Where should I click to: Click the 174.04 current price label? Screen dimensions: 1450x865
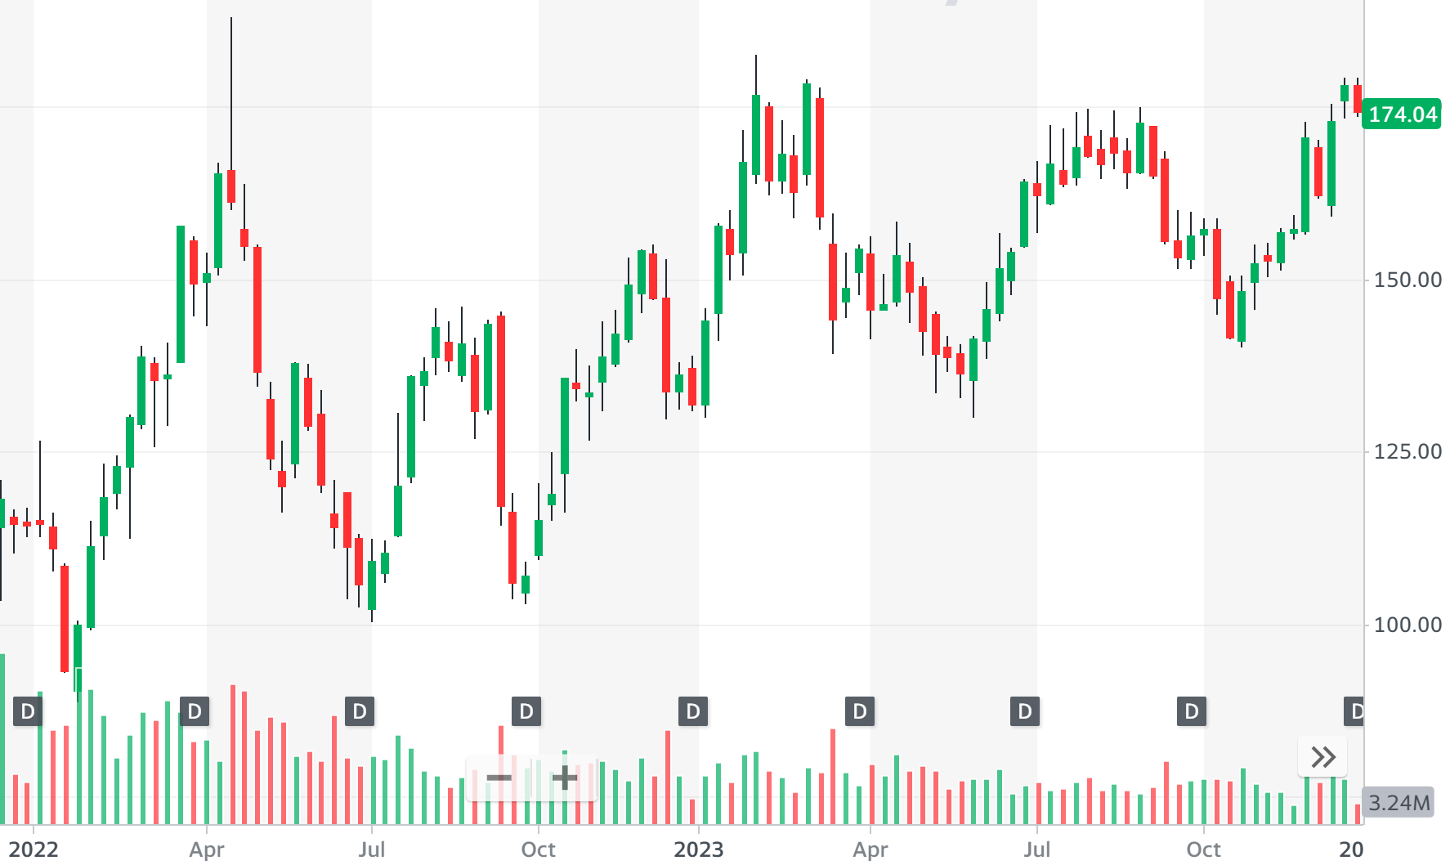(x=1403, y=115)
